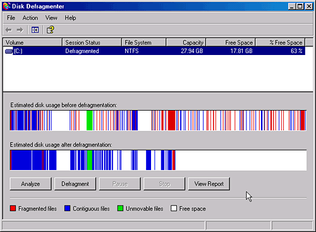Click the Disk Defragmenter title bar icon
The width and height of the screenshot is (316, 232).
pyautogui.click(x=6, y=6)
